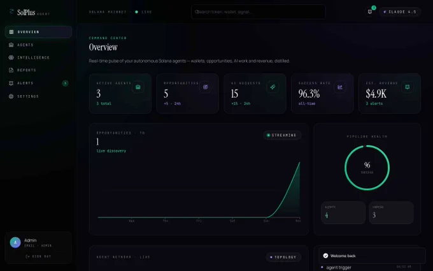Click the Intelligence brain icon in sidebar
The height and width of the screenshot is (271, 433).
11,57
